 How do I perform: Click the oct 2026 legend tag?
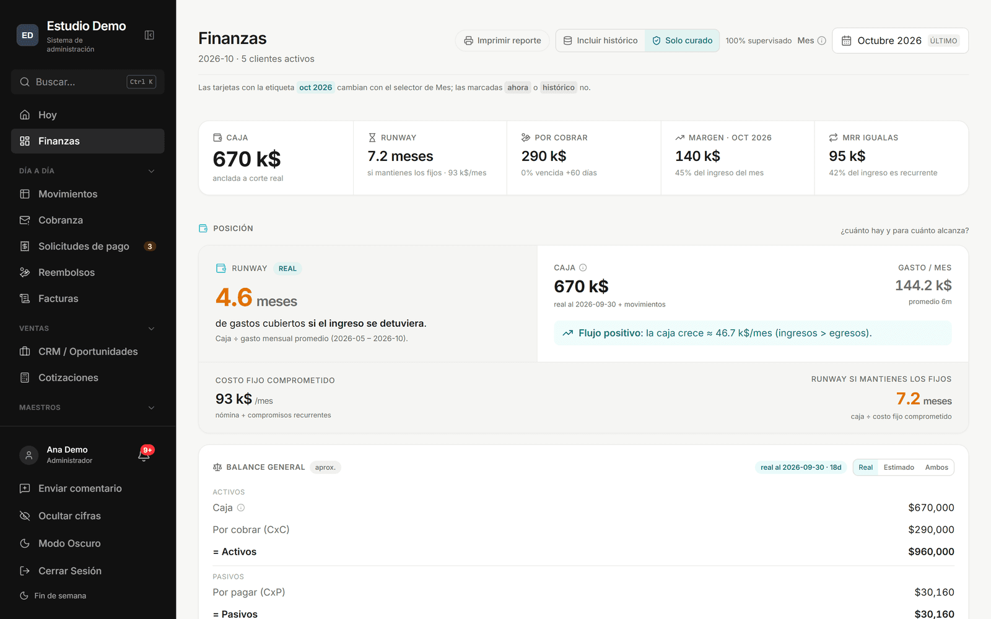[316, 88]
